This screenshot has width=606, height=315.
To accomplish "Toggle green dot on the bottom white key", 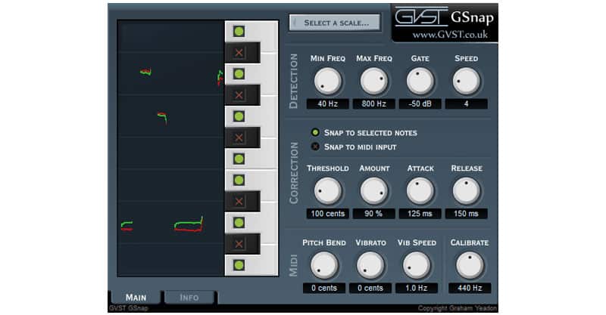I will pos(239,265).
